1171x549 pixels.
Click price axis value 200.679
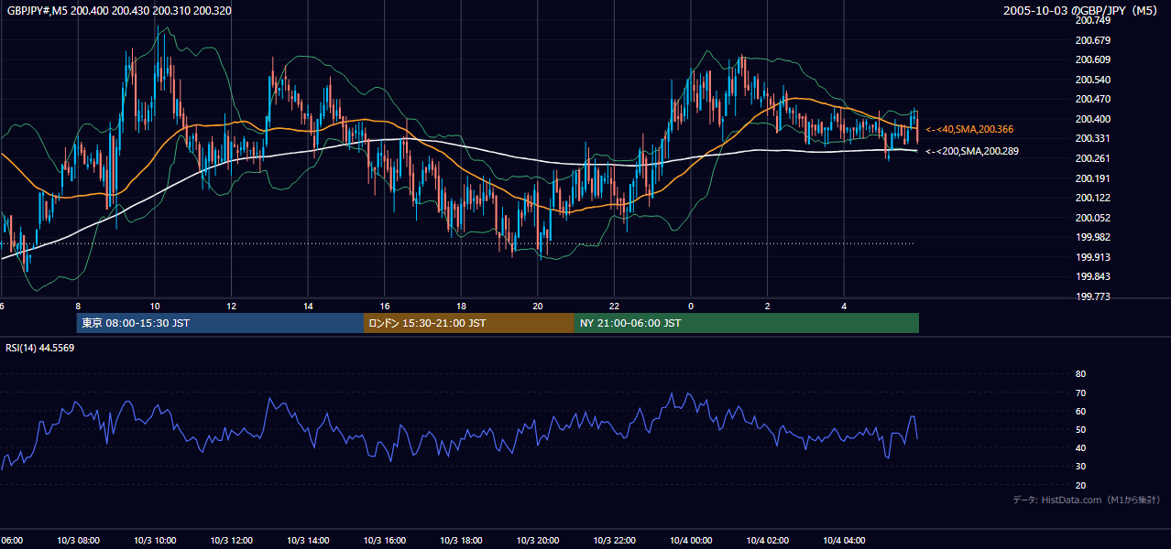[x=1092, y=40]
